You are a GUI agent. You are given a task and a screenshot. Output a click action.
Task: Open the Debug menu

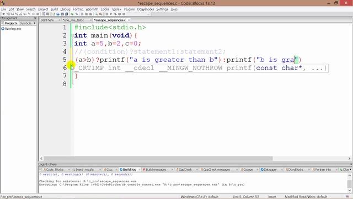(65, 9)
